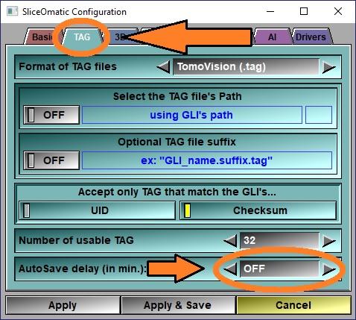This screenshot has height=320, width=356.
Task: Enable matching by UID
Action: click(97, 210)
